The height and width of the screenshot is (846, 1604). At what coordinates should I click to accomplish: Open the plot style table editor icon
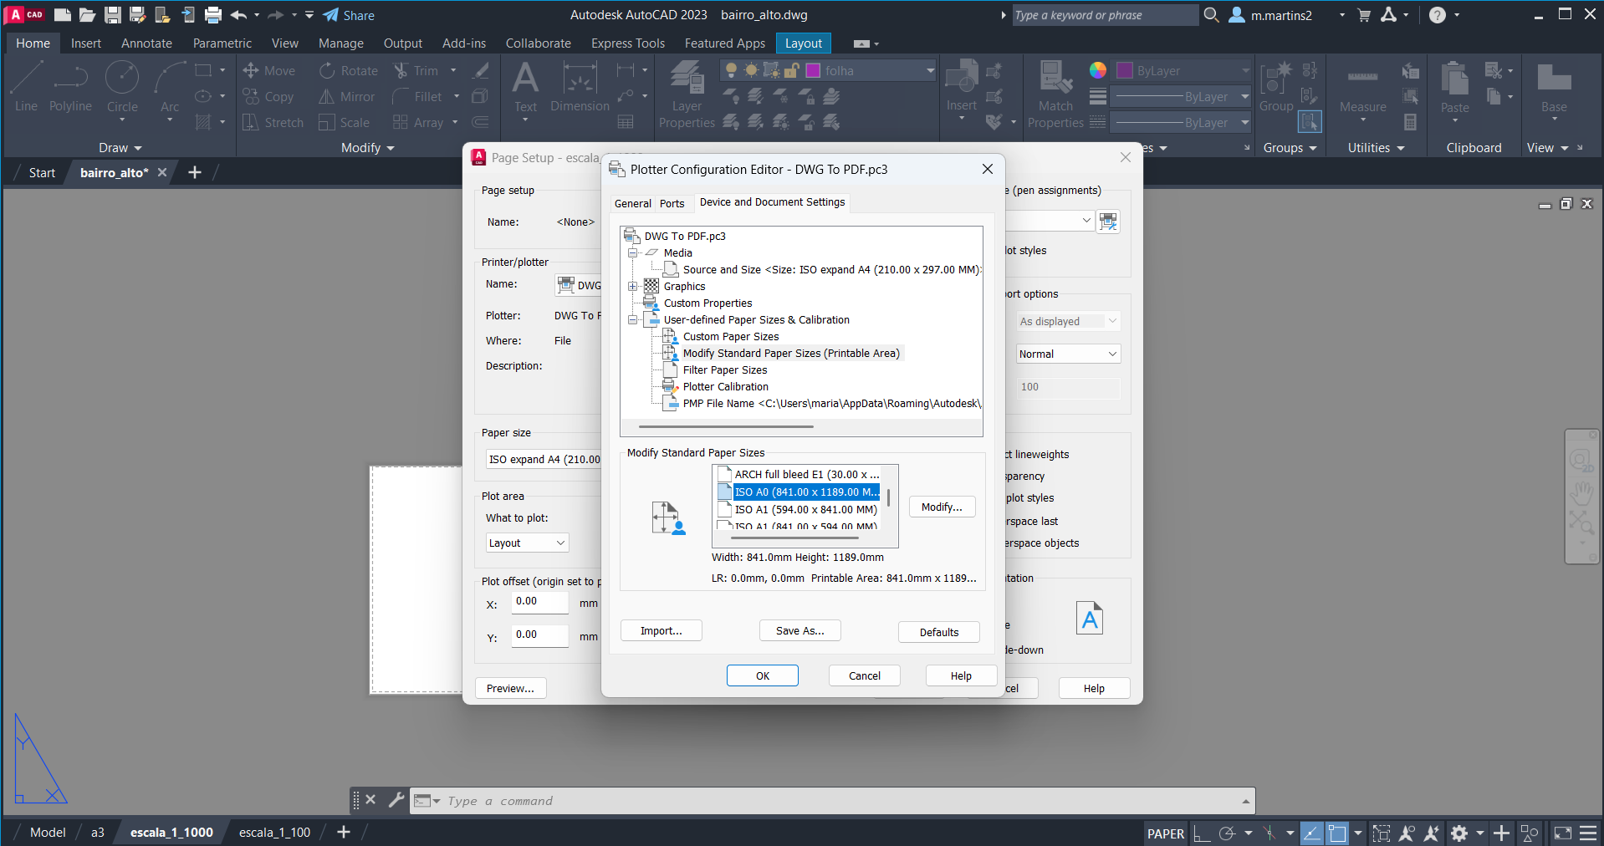click(x=1108, y=222)
